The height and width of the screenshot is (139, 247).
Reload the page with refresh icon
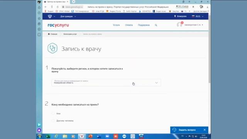58,7
